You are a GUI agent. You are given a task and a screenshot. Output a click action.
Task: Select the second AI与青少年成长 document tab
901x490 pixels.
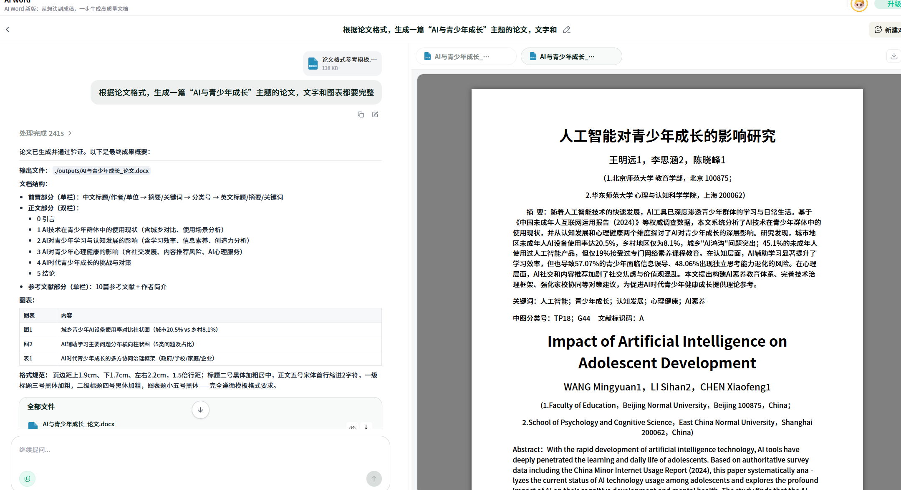pos(571,57)
